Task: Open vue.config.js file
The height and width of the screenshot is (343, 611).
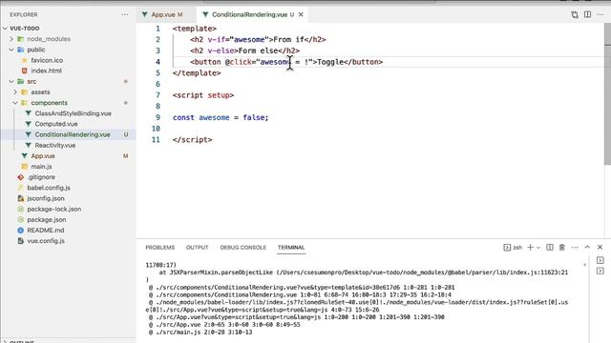Action: [46, 241]
